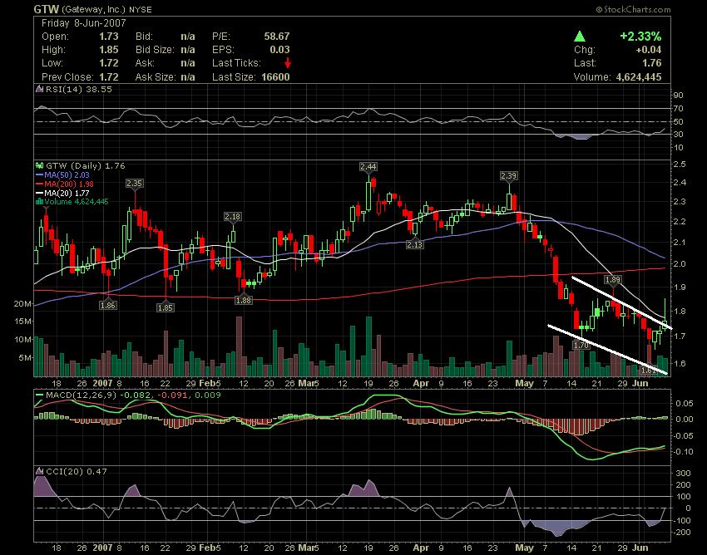This screenshot has height=555, width=707.
Task: Click the High value 1.85 in the header
Action: 109,50
